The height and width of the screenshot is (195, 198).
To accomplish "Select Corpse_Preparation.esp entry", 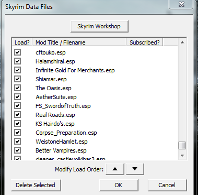I will click(66, 133).
